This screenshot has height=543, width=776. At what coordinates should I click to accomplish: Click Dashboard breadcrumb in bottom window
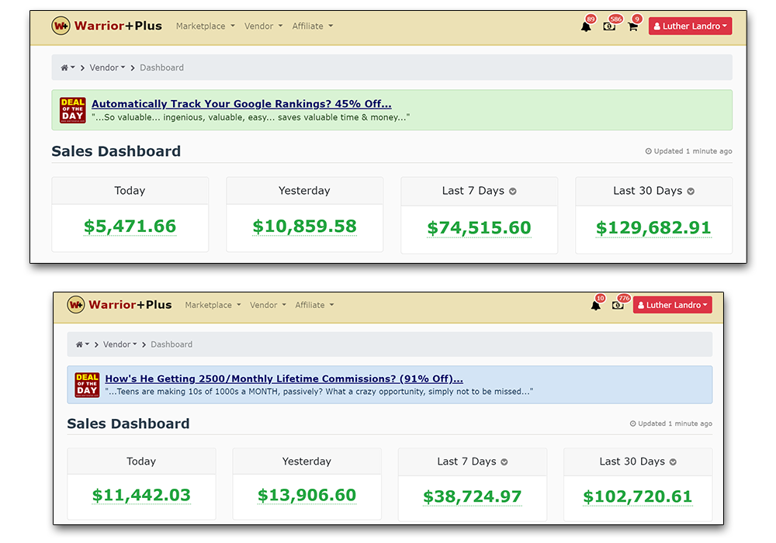pos(171,344)
